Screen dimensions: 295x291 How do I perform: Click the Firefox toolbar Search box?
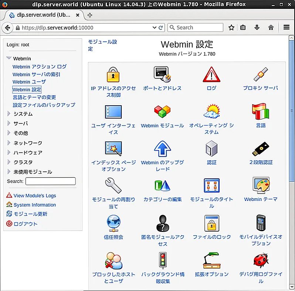point(195,28)
